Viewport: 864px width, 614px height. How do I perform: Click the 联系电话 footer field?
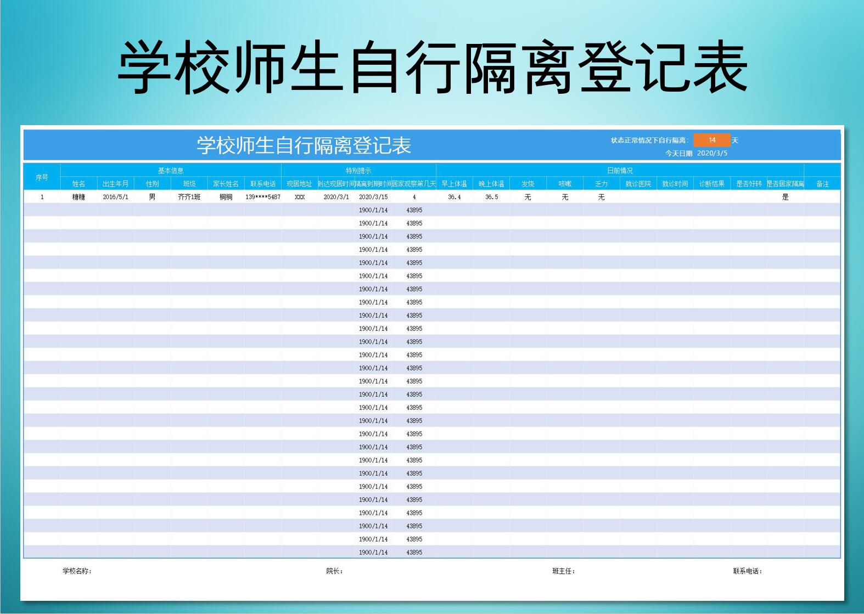[x=748, y=571]
